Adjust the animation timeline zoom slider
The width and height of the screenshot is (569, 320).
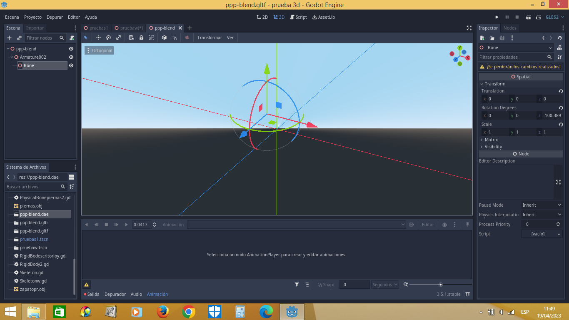(x=440, y=285)
